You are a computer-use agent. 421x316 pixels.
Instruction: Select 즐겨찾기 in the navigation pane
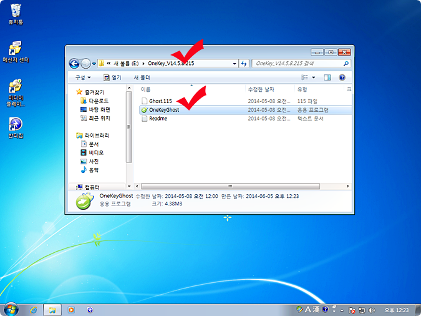(90, 92)
